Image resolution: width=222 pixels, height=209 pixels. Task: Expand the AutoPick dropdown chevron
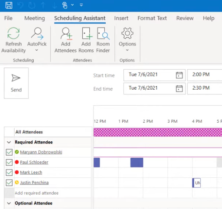pos(37,50)
